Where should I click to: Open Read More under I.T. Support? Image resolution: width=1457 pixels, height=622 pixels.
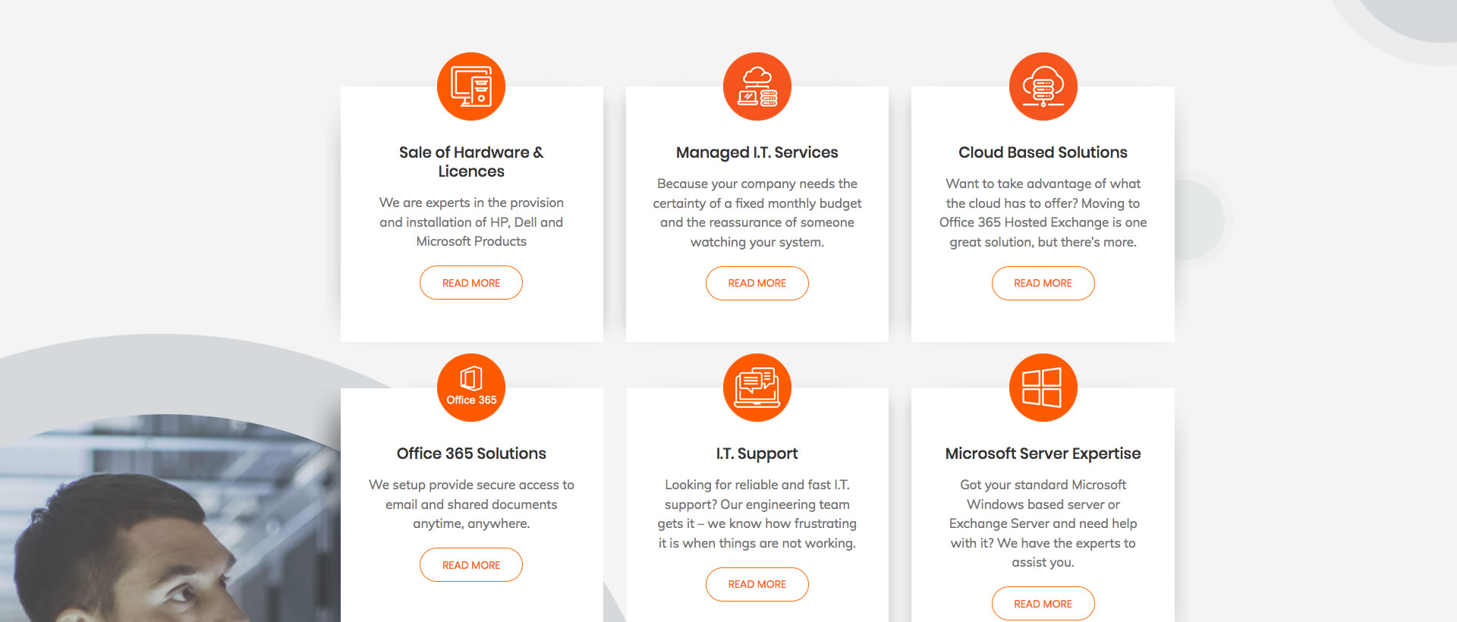tap(757, 584)
